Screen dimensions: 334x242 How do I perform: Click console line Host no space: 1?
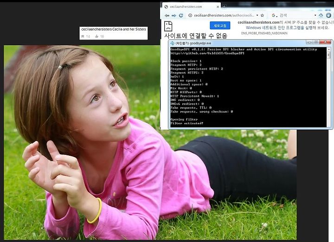(186, 81)
